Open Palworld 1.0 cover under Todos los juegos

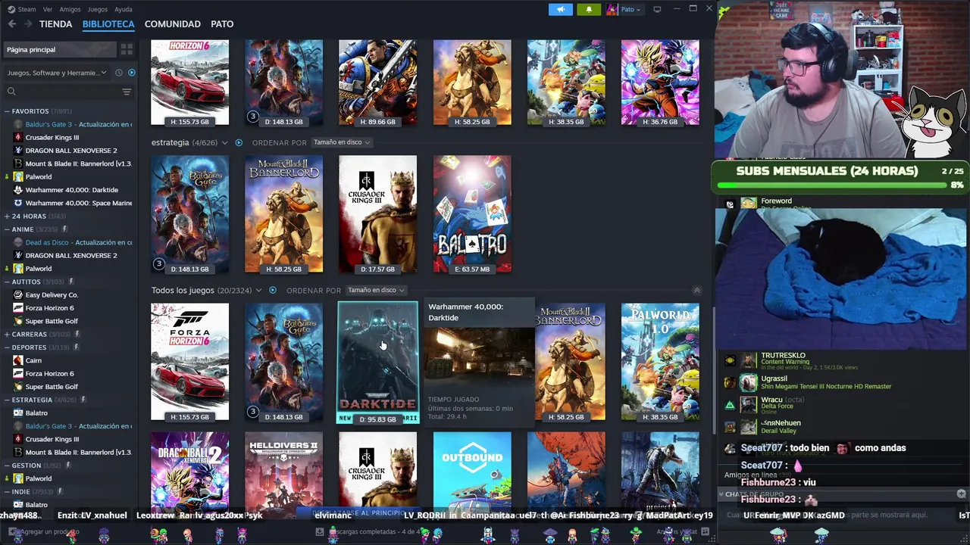[660, 362]
